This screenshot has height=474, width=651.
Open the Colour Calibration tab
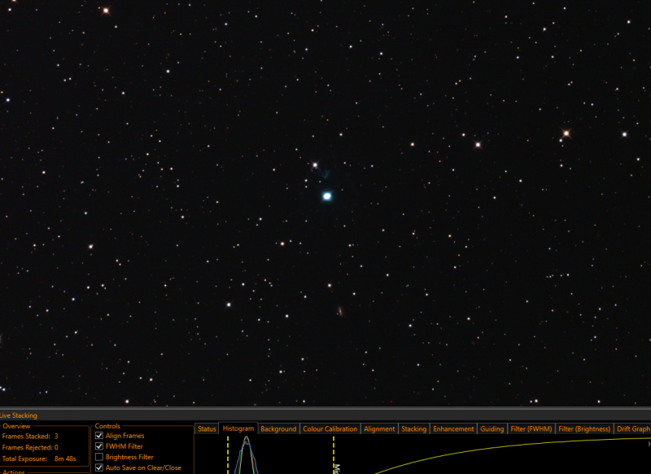click(x=330, y=428)
